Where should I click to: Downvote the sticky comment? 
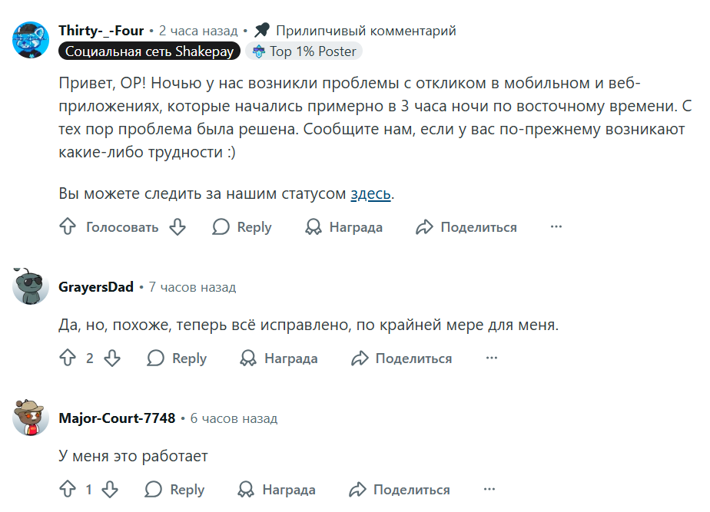click(x=178, y=227)
